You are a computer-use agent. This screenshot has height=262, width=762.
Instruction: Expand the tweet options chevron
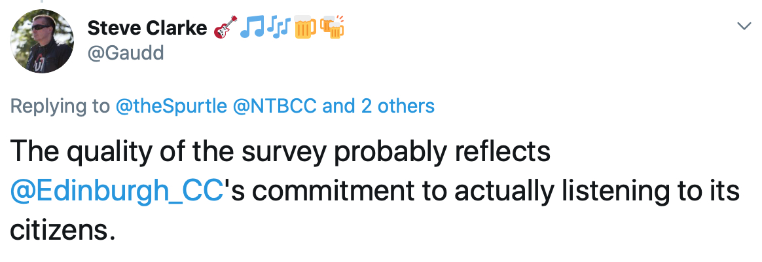pyautogui.click(x=744, y=26)
